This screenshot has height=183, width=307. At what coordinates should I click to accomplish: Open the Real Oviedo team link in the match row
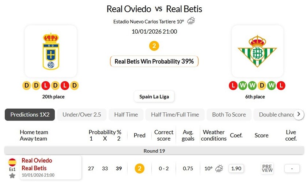point(37,160)
